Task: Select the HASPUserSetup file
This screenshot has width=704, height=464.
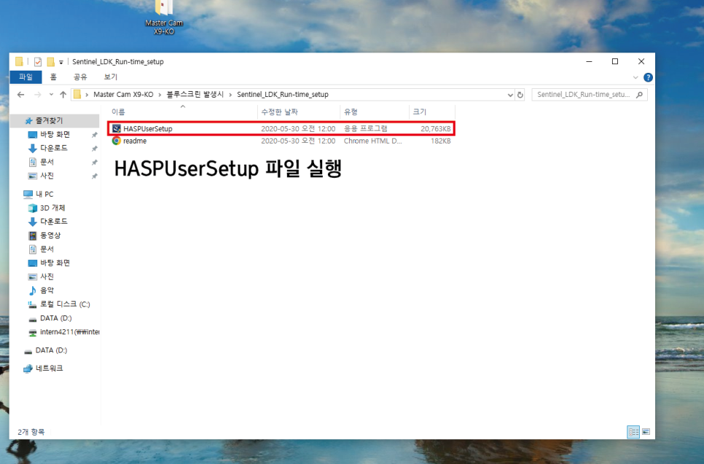Action: pyautogui.click(x=281, y=128)
